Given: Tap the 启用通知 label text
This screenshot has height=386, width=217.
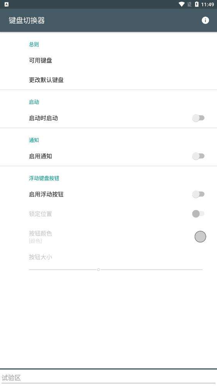Looking at the screenshot, I should pyautogui.click(x=40, y=156).
